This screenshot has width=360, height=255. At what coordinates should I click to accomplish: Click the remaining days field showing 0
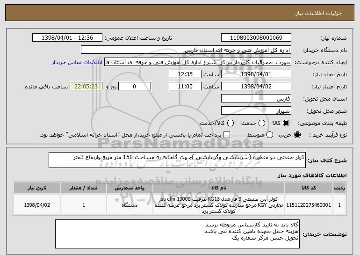[135, 87]
